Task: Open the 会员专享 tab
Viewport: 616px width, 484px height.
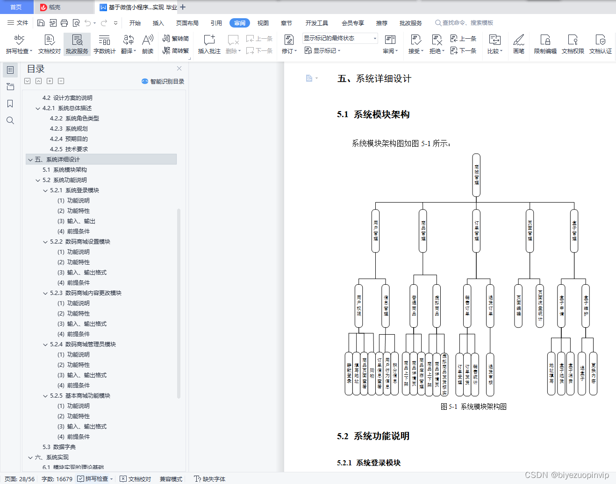Action: click(353, 23)
